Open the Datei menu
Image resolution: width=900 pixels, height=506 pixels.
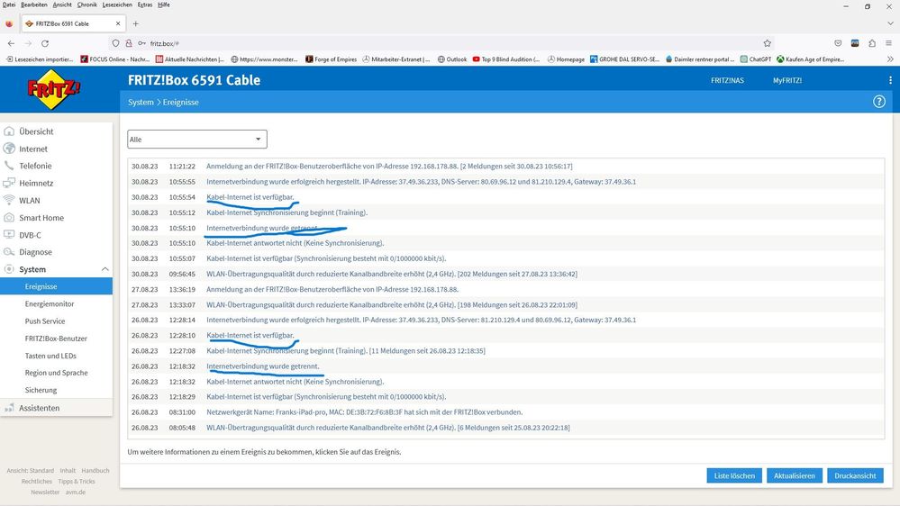tap(9, 5)
